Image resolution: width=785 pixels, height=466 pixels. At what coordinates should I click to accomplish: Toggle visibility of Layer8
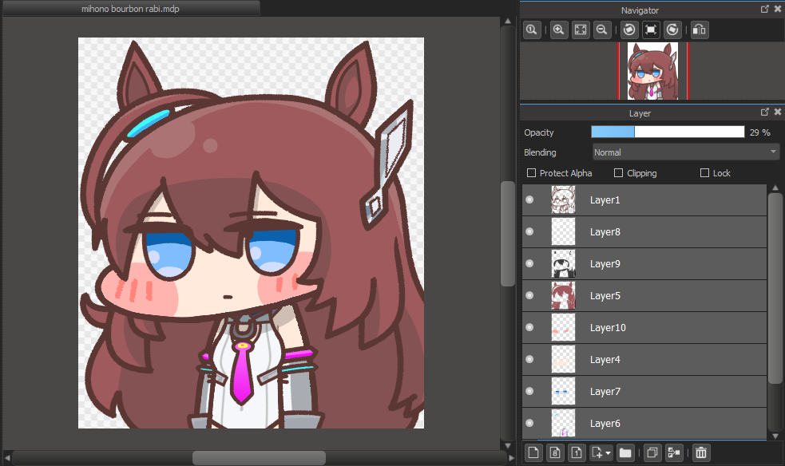point(529,231)
